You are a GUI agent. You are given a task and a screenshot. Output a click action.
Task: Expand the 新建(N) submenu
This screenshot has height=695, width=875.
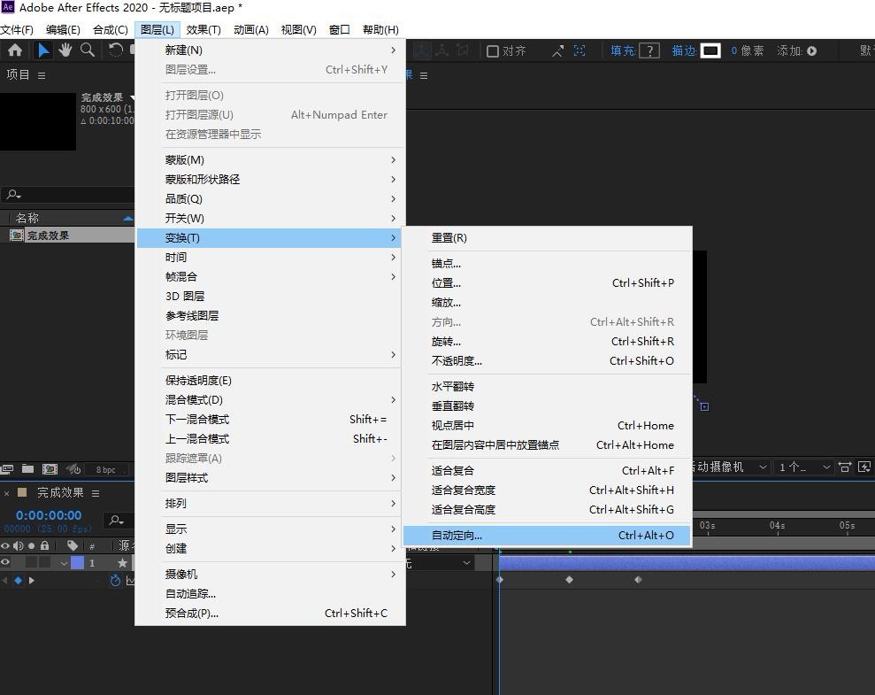click(272, 50)
